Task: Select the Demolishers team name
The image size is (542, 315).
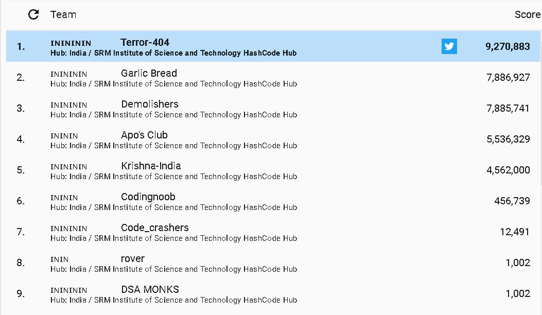Action: 150,104
